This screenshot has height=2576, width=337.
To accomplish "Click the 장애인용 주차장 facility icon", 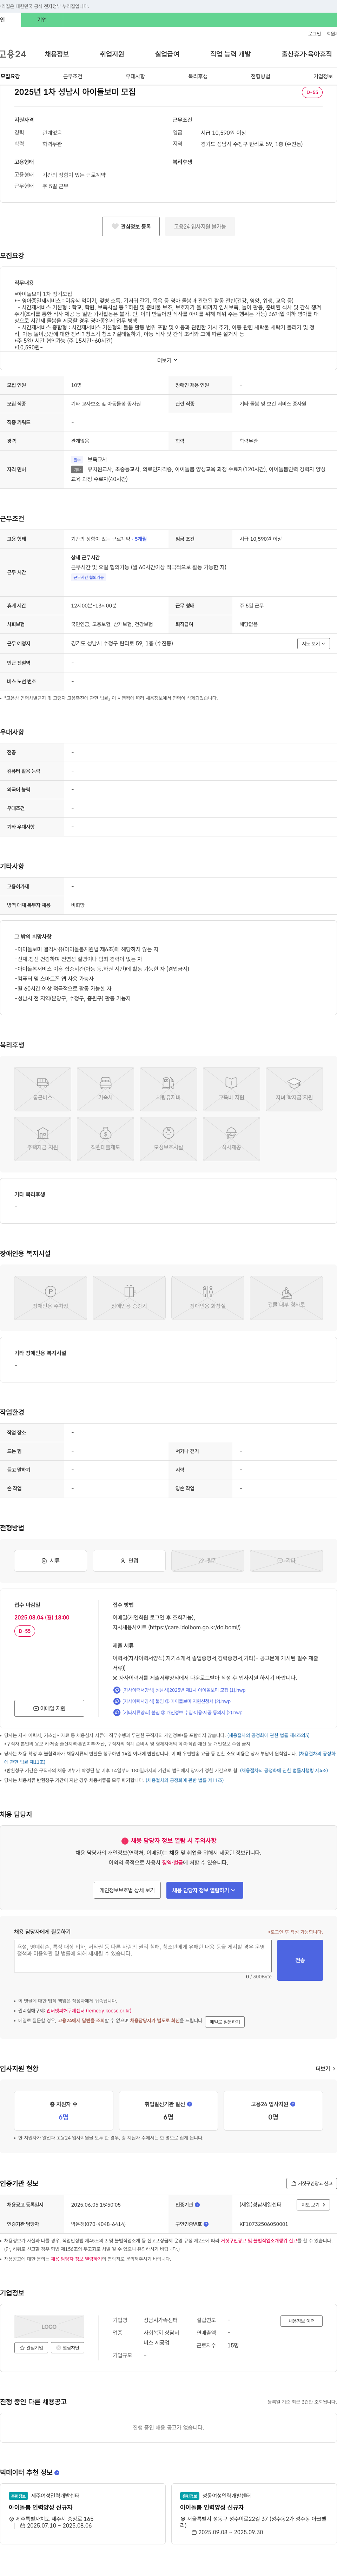I will [50, 1297].
